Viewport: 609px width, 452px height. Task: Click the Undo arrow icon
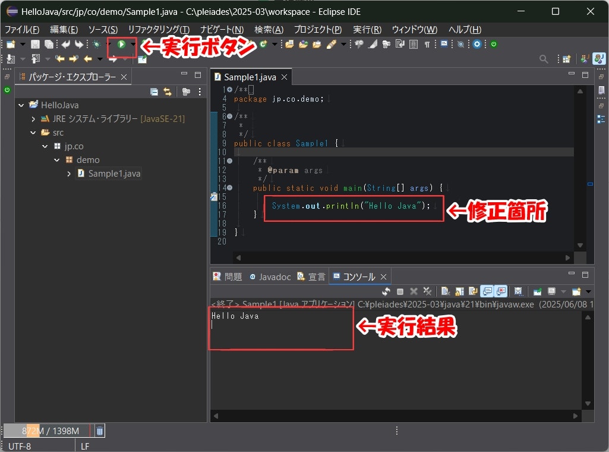pyautogui.click(x=65, y=44)
